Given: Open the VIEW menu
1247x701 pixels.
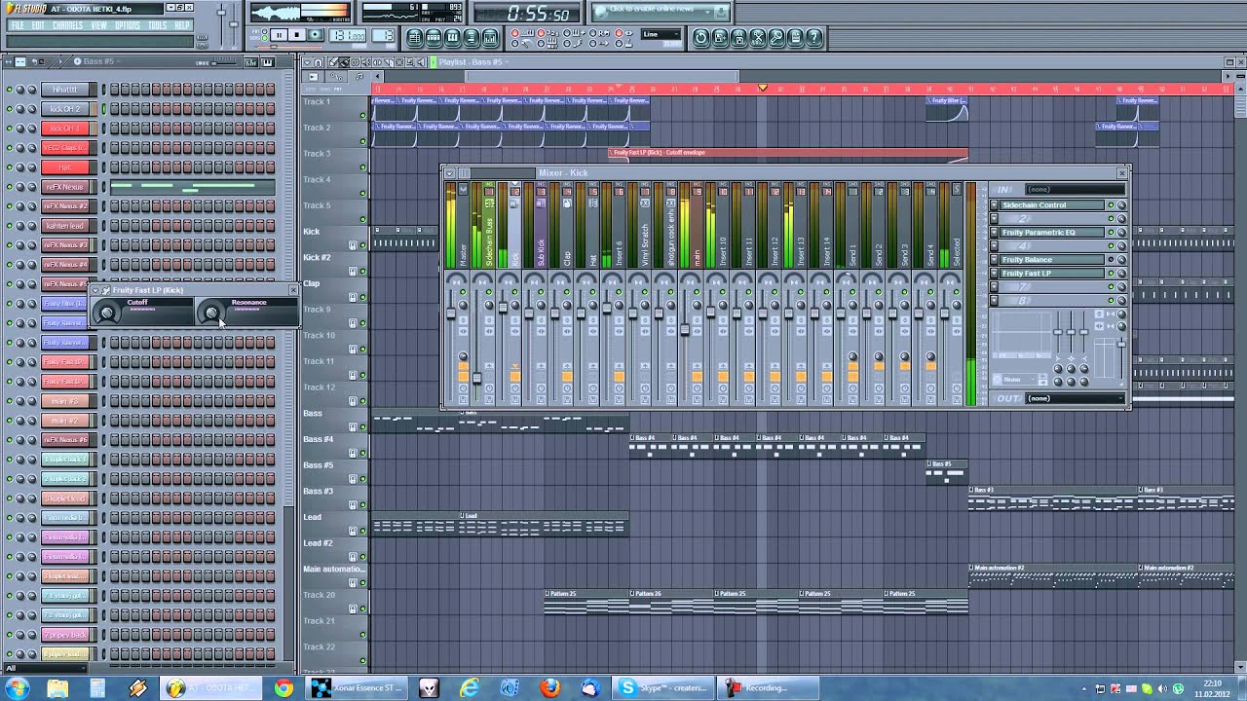Looking at the screenshot, I should coord(98,25).
